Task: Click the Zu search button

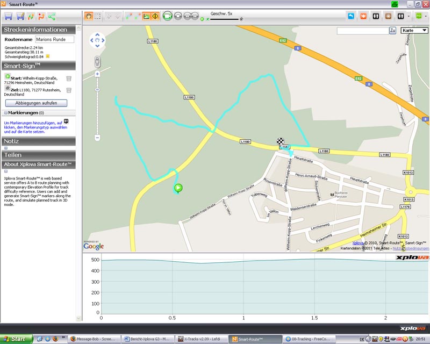Action: coord(392,31)
